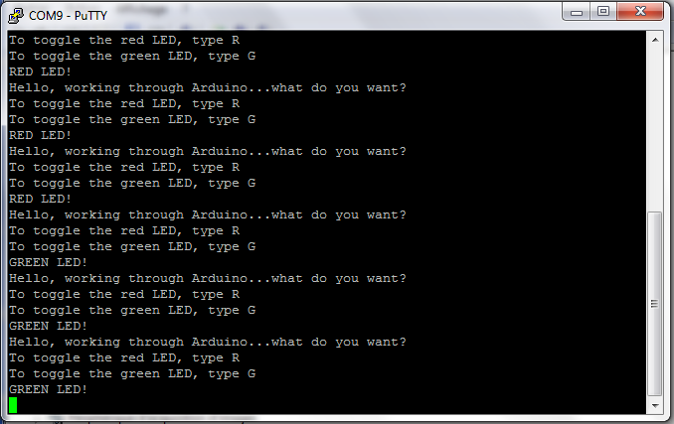
Task: Click the last "GREEN LED!" output line
Action: [48, 389]
